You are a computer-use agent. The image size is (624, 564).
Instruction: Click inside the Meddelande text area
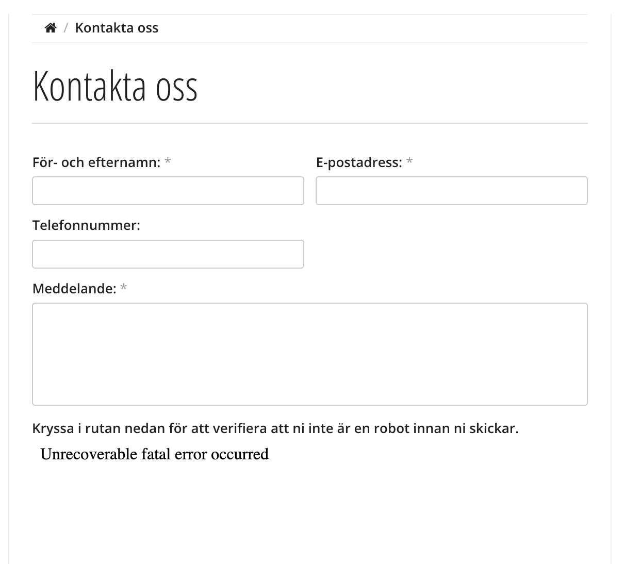point(309,354)
